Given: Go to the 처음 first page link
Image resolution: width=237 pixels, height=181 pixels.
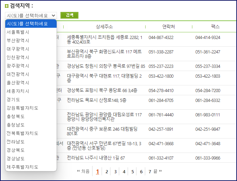Looking at the screenshot, I should (x=83, y=171).
